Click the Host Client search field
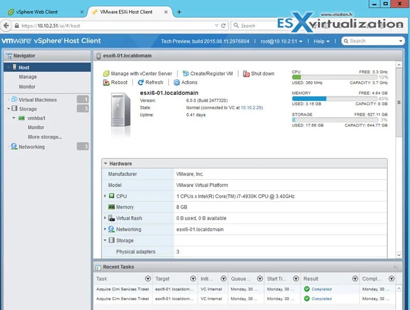The image size is (410, 310). coord(373,41)
